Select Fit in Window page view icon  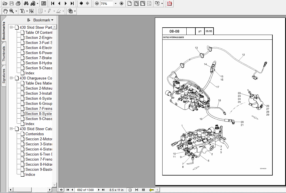coord(136,3)
